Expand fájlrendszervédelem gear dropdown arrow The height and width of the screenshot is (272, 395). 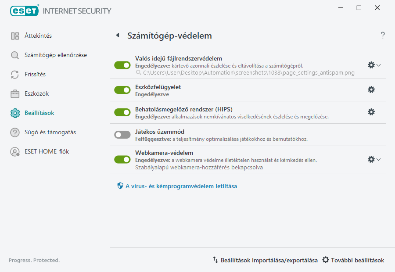click(x=378, y=65)
